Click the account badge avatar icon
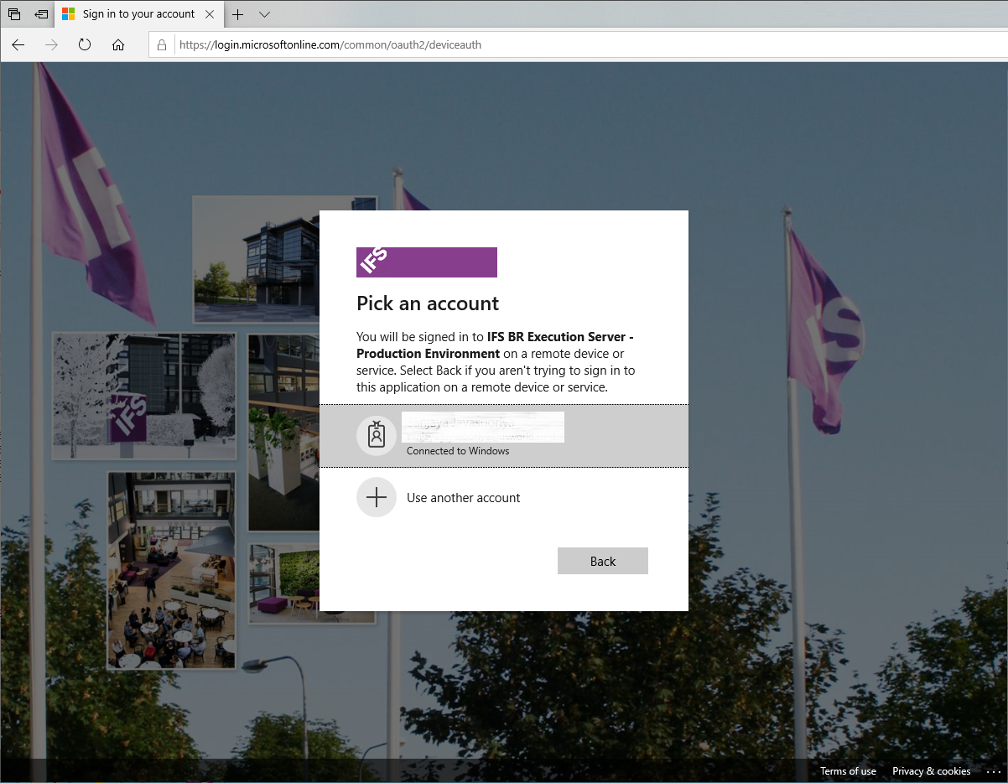This screenshot has height=783, width=1008. click(377, 436)
